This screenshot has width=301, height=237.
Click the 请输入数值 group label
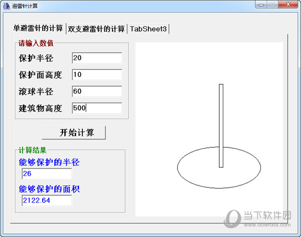(36, 43)
